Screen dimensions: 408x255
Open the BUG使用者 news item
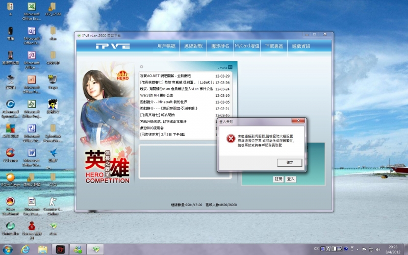point(152,128)
